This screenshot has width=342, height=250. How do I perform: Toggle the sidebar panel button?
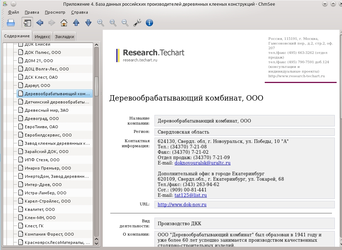(27, 23)
